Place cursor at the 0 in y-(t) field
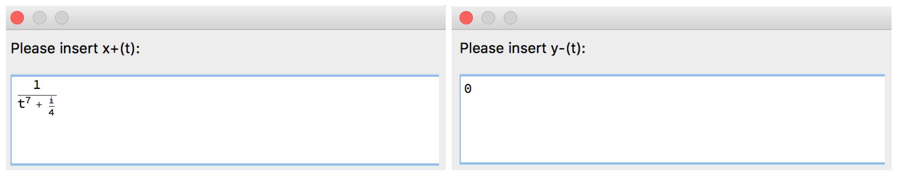Viewport: 901px width, 177px height. click(x=468, y=89)
